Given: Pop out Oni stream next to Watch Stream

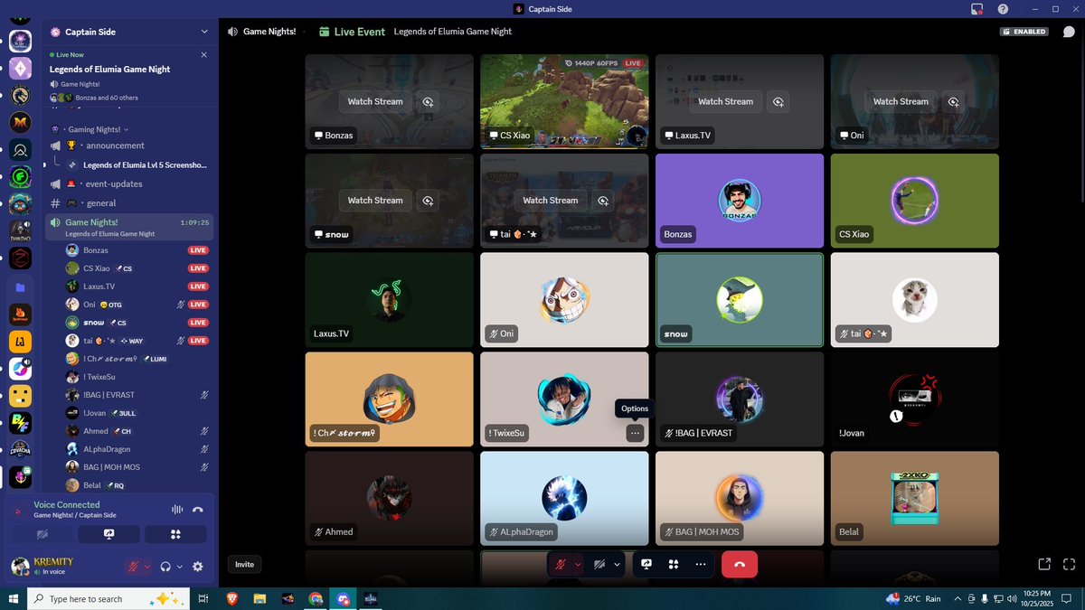Looking at the screenshot, I should [954, 101].
